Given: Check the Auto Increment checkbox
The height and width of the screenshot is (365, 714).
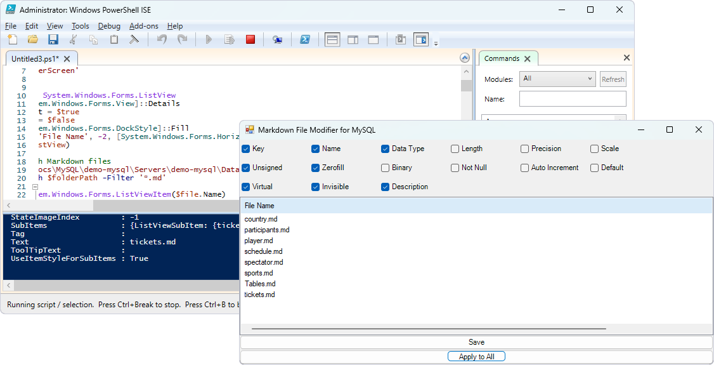Looking at the screenshot, I should point(524,168).
